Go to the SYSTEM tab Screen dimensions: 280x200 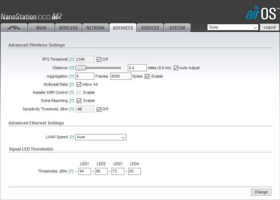(x=177, y=28)
